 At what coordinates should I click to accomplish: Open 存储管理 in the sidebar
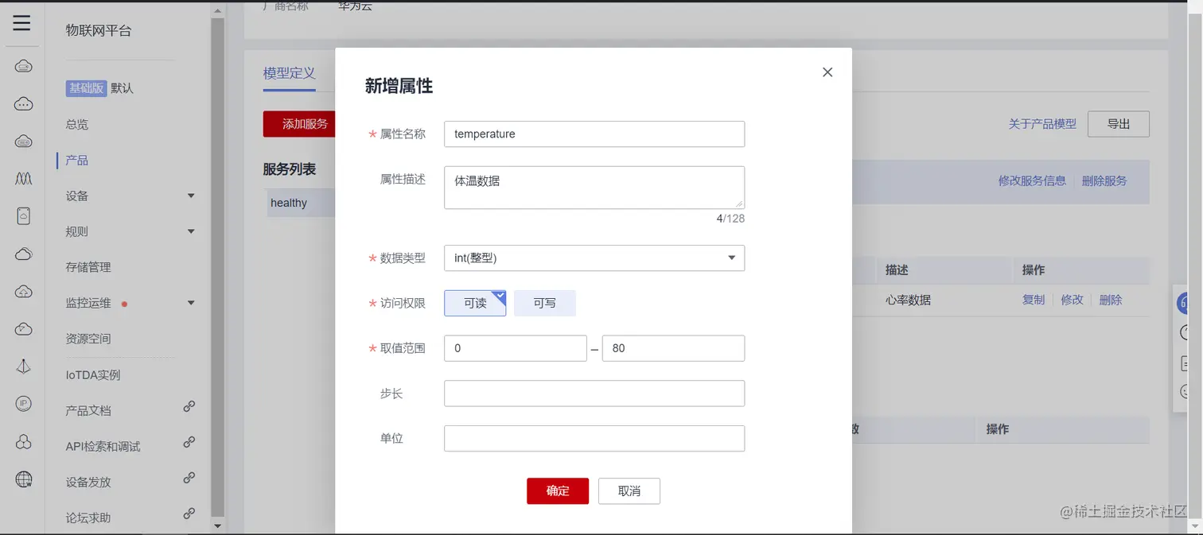click(88, 267)
